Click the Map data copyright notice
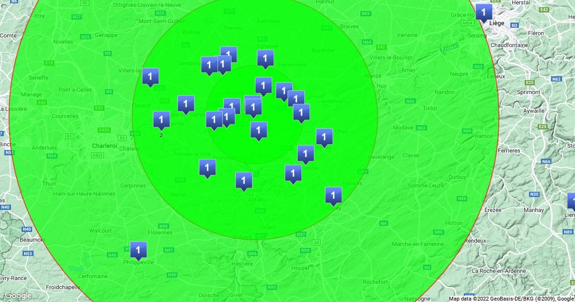The width and height of the screenshot is (575, 302). tap(511, 299)
